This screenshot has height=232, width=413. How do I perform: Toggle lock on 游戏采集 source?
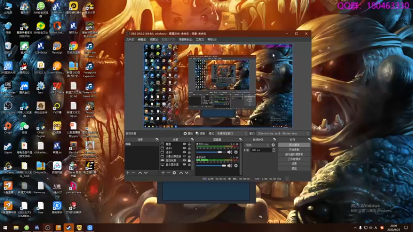pyautogui.click(x=189, y=160)
